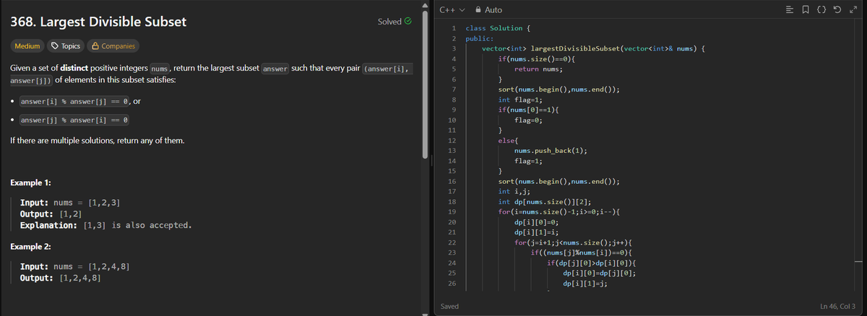867x316 pixels.
Task: Click code line else{
Action: click(x=509, y=139)
